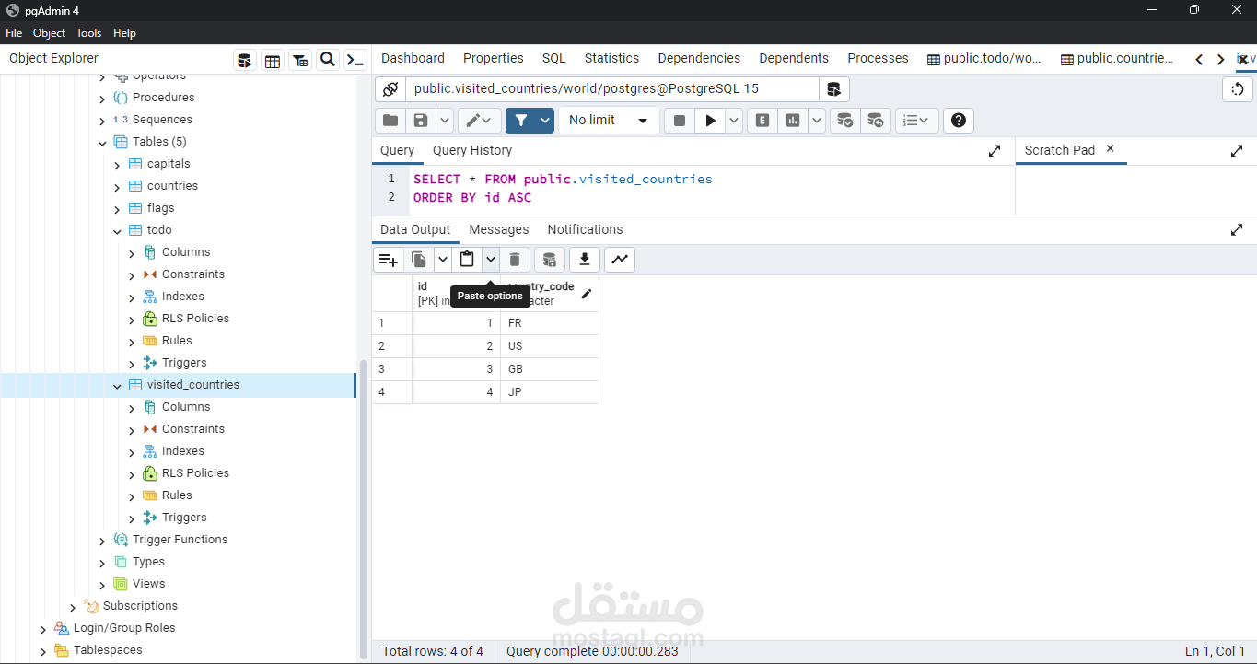Click Filtered Rows icon in Object Explorer
The image size is (1257, 664).
(300, 61)
